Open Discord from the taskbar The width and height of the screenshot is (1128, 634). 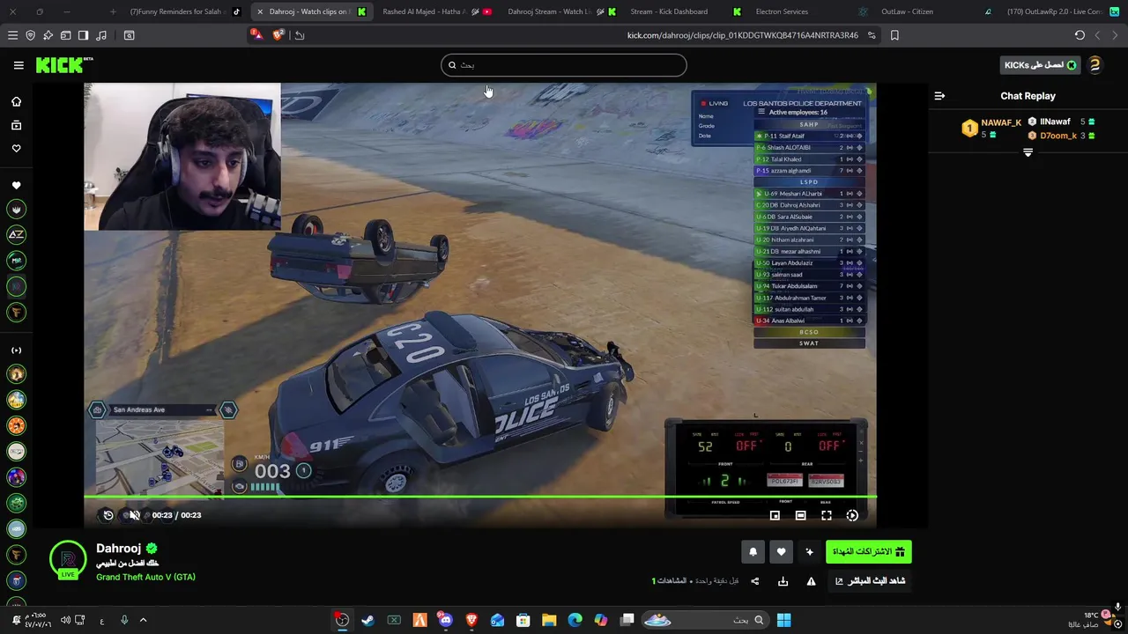tap(445, 620)
